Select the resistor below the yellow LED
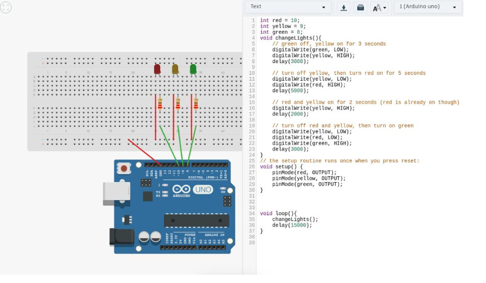Image resolution: width=486 pixels, height=283 pixels. (178, 104)
